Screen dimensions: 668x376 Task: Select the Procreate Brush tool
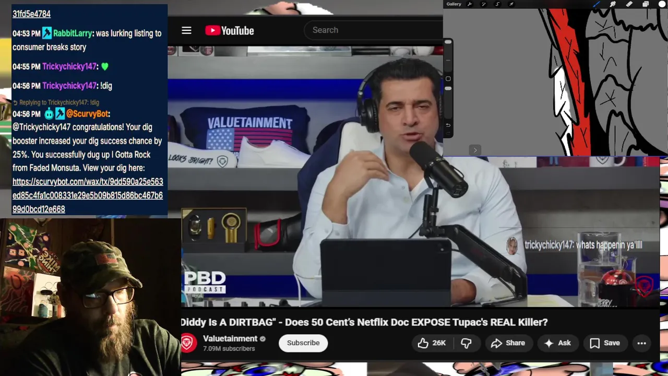597,4
